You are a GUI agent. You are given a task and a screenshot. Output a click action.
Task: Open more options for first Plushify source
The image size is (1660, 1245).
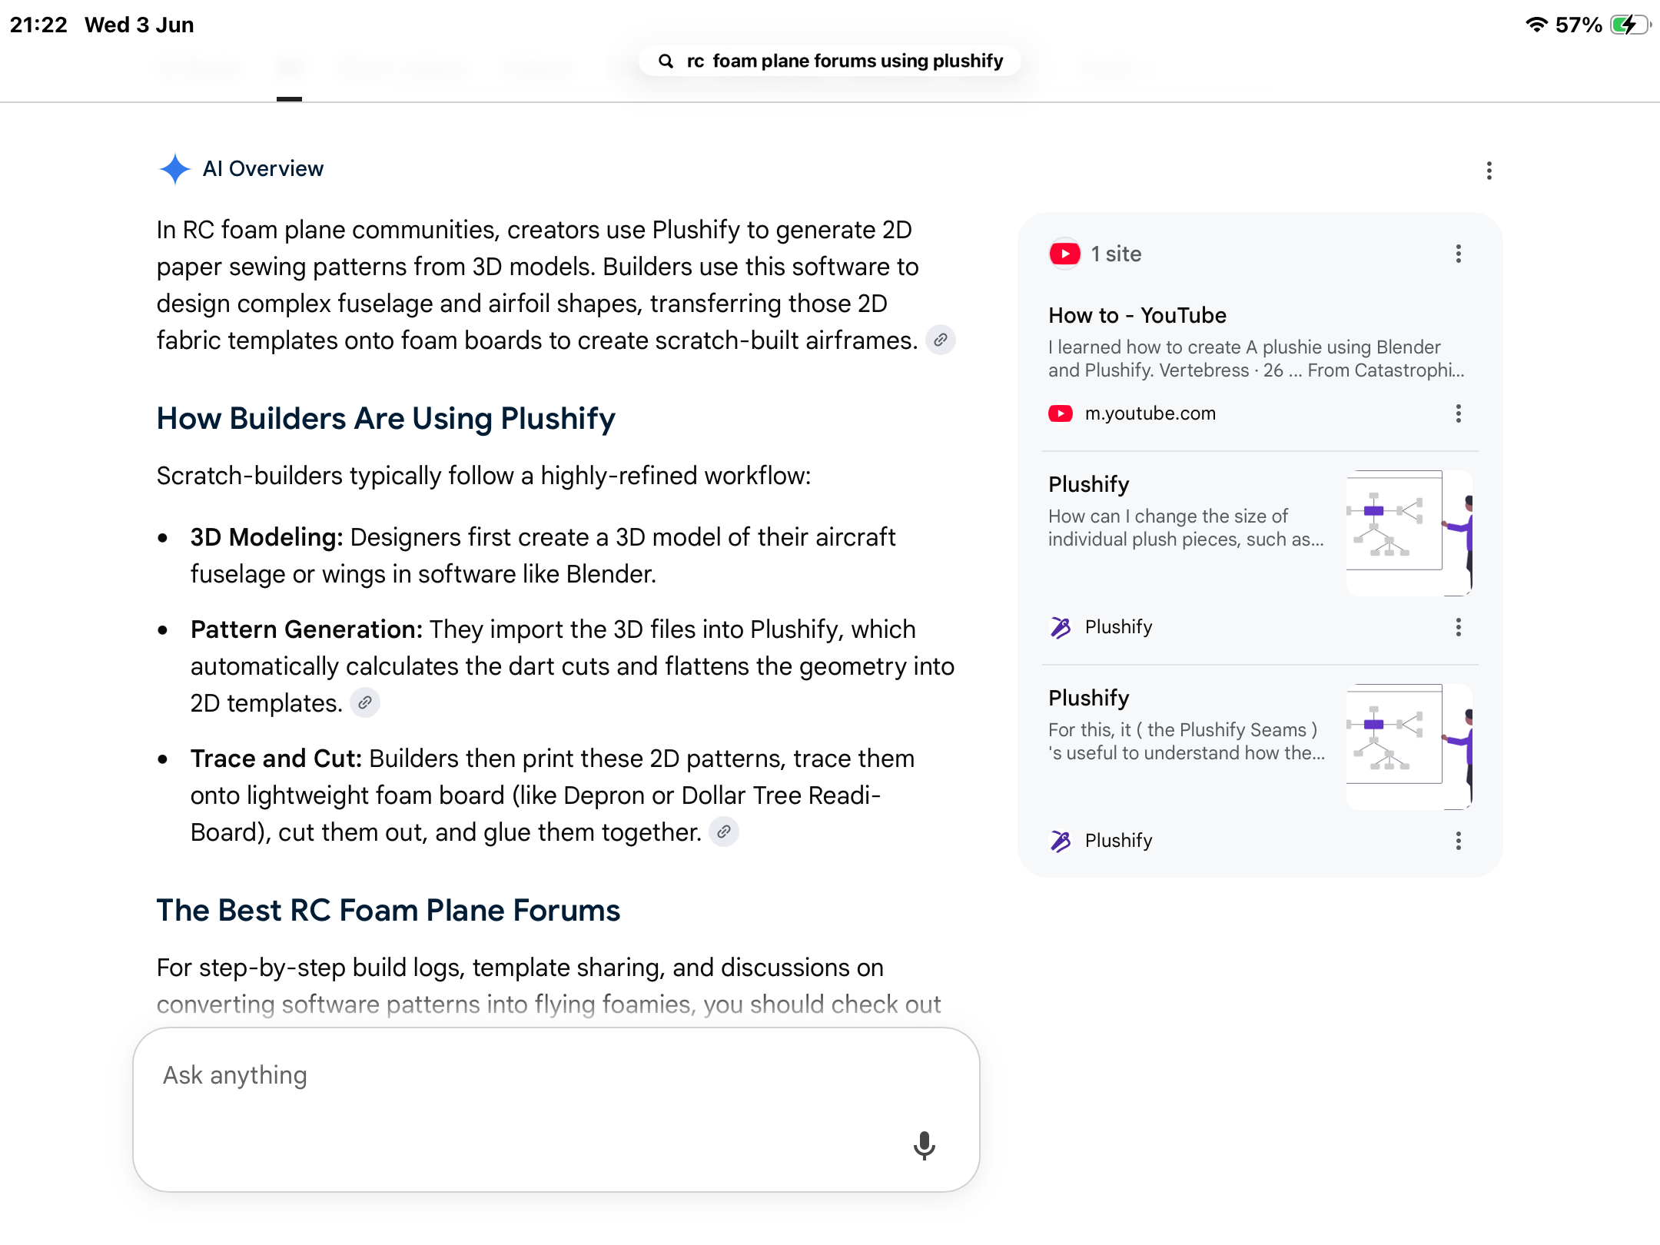(1459, 628)
